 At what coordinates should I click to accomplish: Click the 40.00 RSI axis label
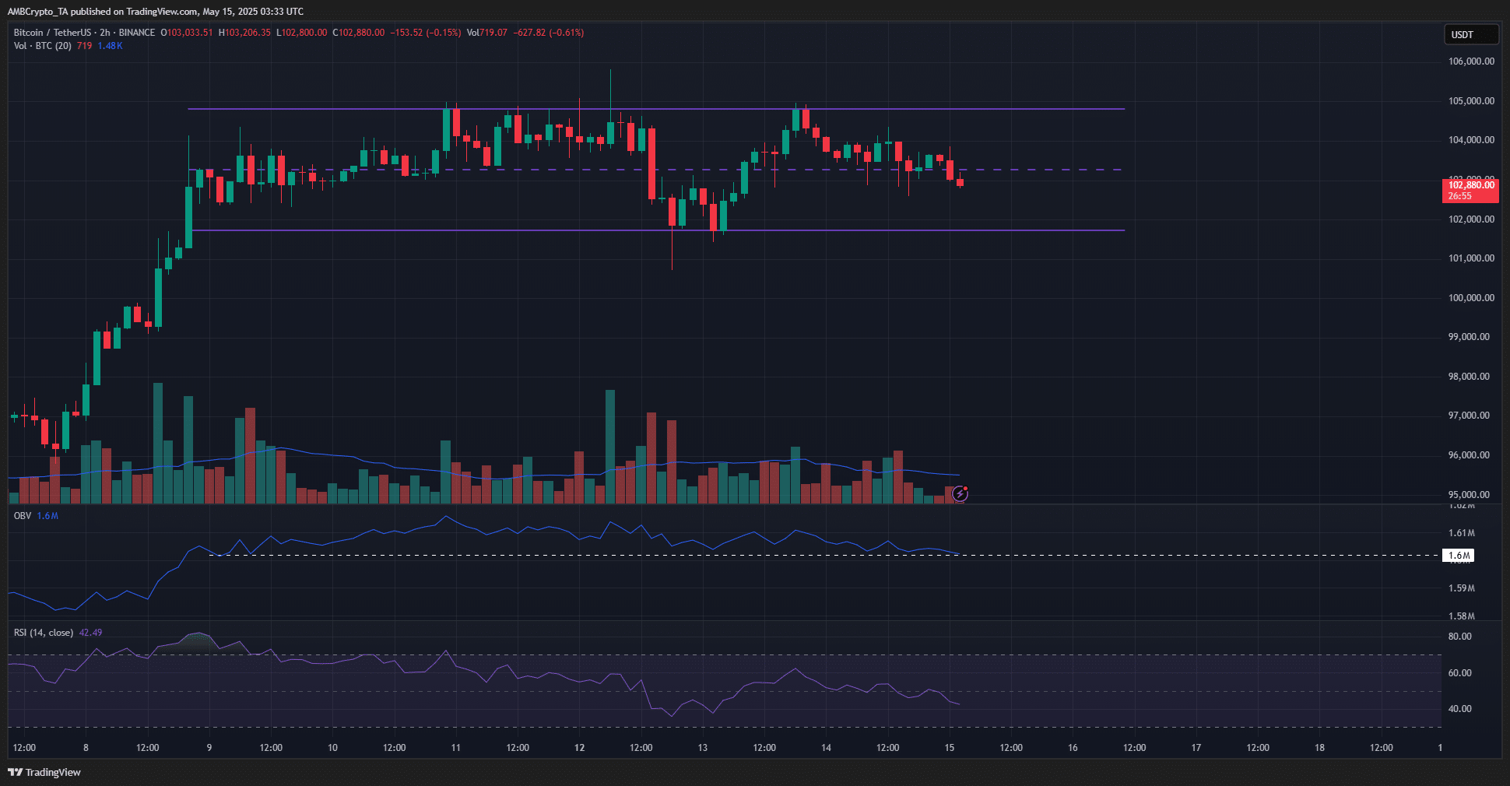tap(1459, 709)
